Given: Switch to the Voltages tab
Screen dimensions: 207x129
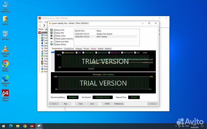Looking at the screenshot, I should (79, 49).
